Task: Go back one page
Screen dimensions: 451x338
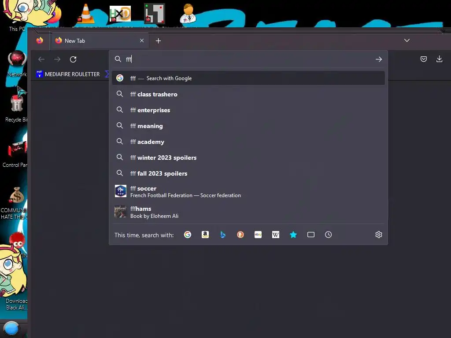Action: 41,59
